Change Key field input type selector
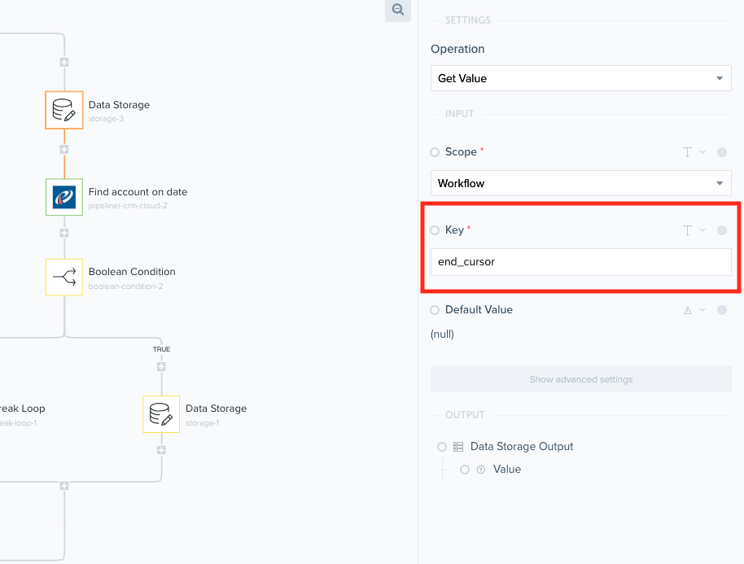This screenshot has width=744, height=564. [x=694, y=230]
